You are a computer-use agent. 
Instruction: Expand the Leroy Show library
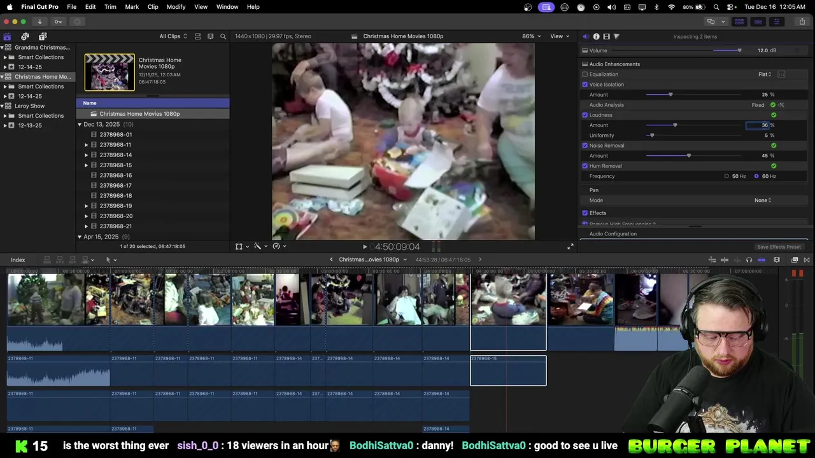pyautogui.click(x=2, y=106)
